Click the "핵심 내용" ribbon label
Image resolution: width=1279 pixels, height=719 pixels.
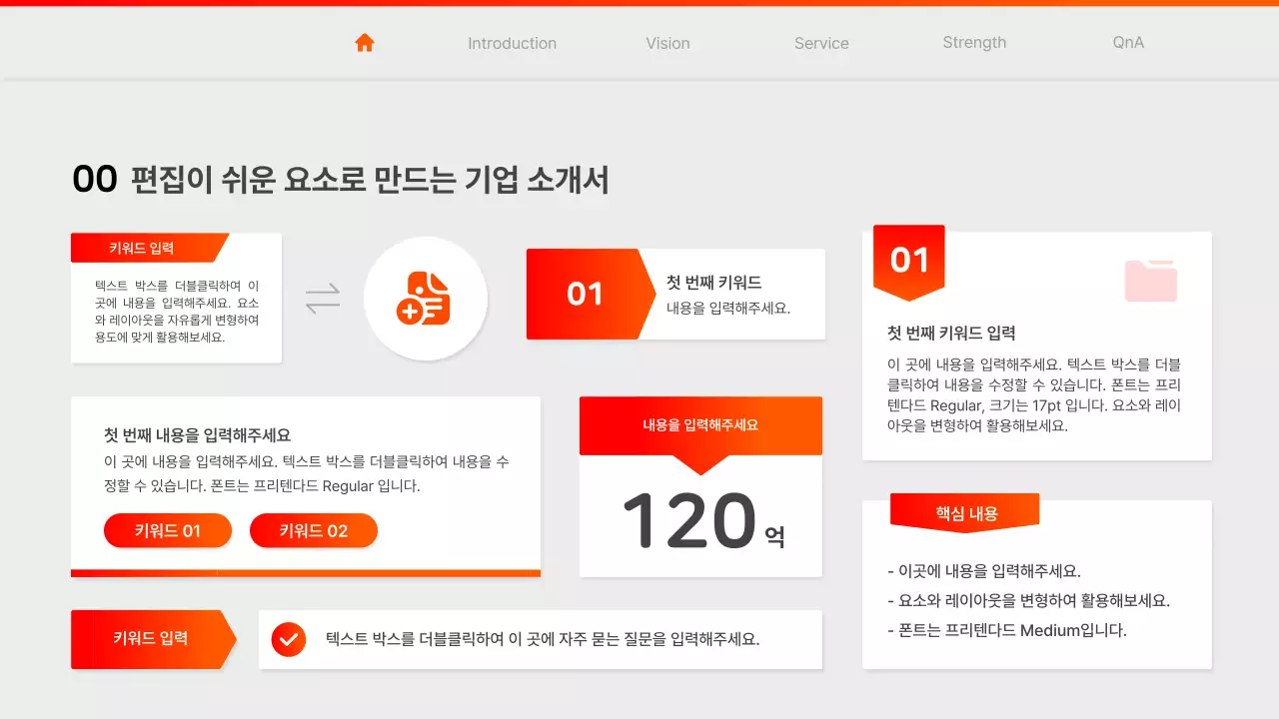pos(964,511)
